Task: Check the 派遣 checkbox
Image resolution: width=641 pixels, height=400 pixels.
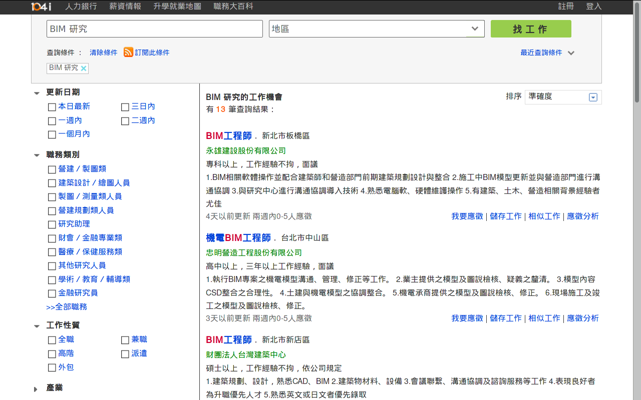Action: (125, 354)
